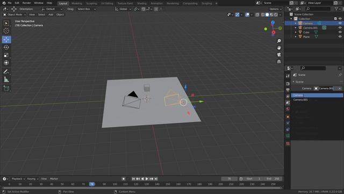
Task: Toggle Collection visibility eye icon
Action: pos(340,19)
